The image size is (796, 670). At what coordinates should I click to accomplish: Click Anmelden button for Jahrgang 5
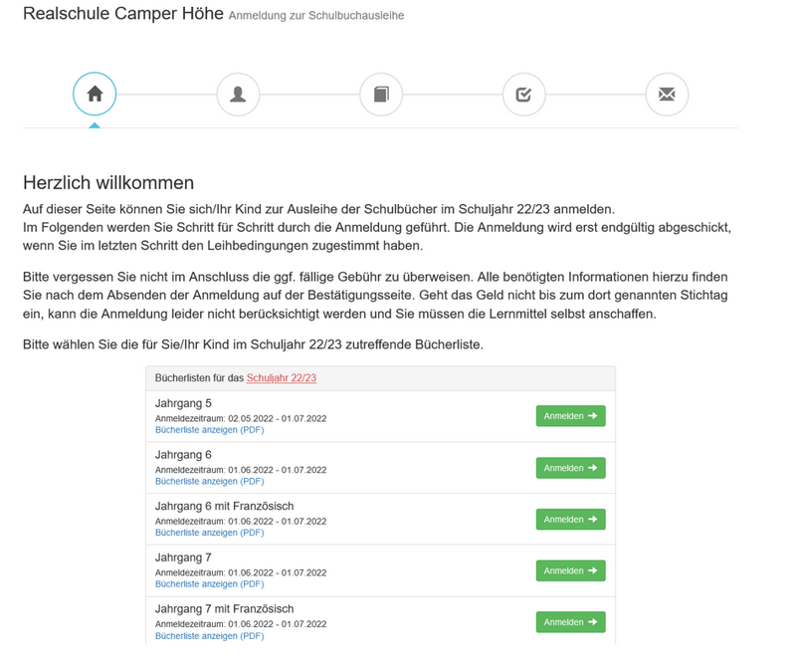pos(570,416)
